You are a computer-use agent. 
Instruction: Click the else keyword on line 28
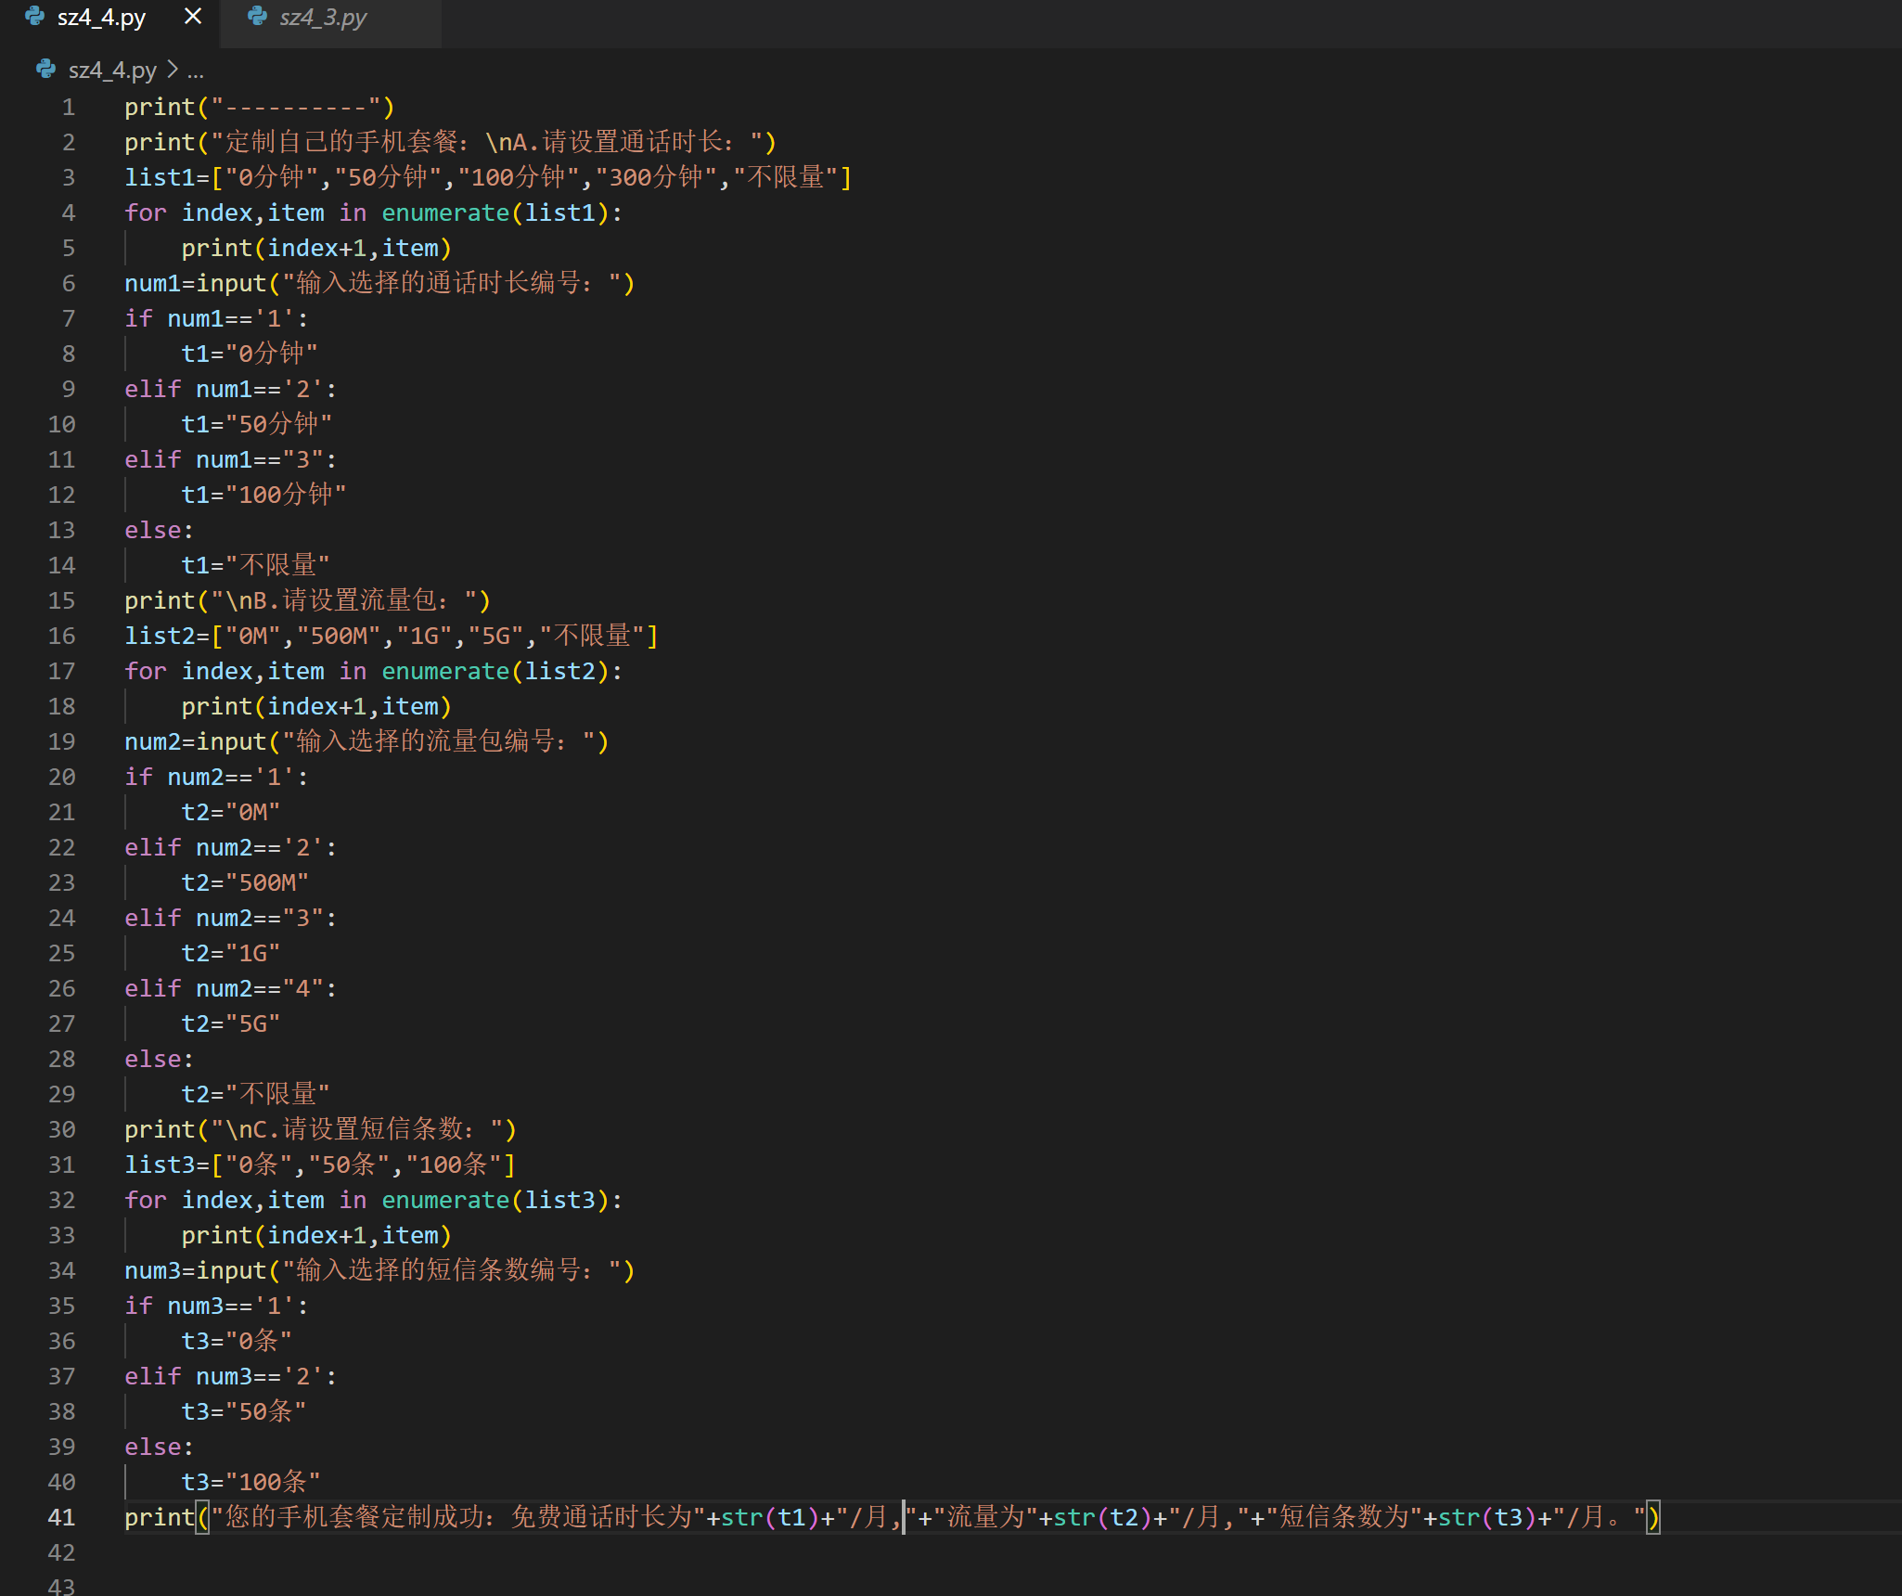tap(152, 1059)
